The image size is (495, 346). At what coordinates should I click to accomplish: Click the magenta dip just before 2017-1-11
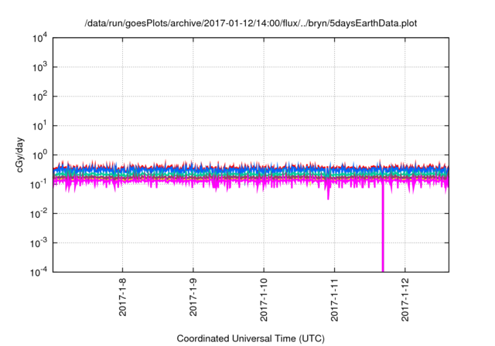coord(328,192)
